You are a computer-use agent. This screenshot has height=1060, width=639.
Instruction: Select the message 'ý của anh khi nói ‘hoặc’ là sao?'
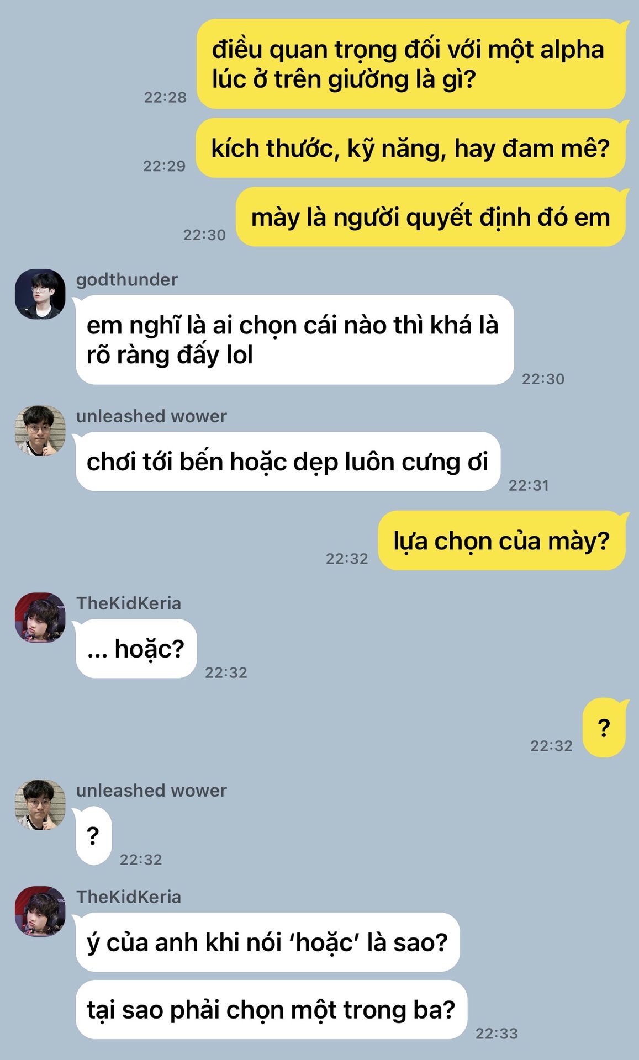point(268,942)
